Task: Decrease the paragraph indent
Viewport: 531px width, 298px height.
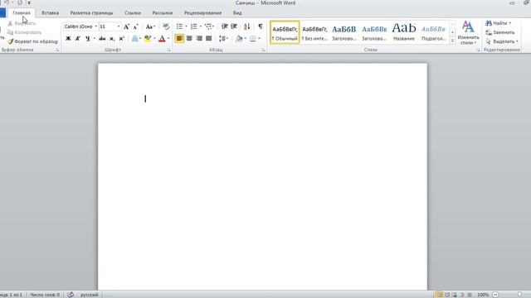Action: [x=225, y=26]
